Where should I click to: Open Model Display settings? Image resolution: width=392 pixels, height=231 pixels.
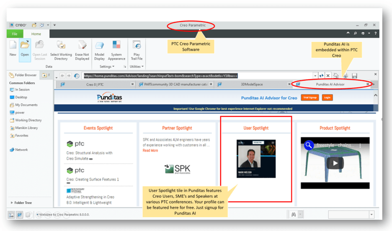pos(100,48)
